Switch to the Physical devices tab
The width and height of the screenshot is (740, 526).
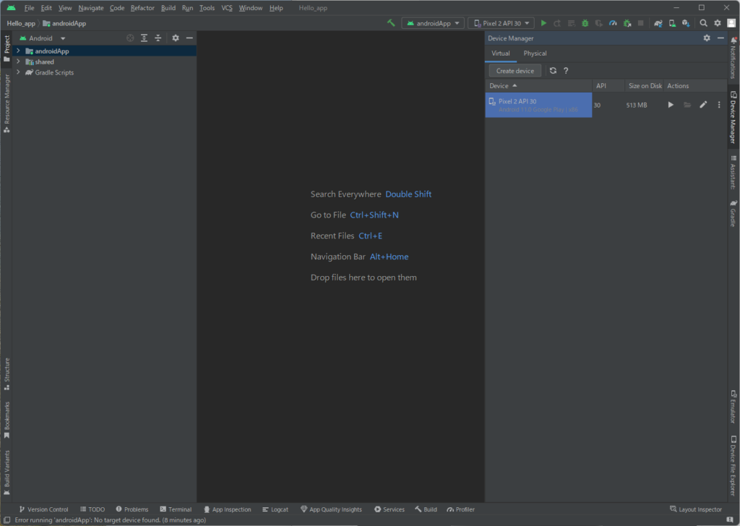coord(535,53)
